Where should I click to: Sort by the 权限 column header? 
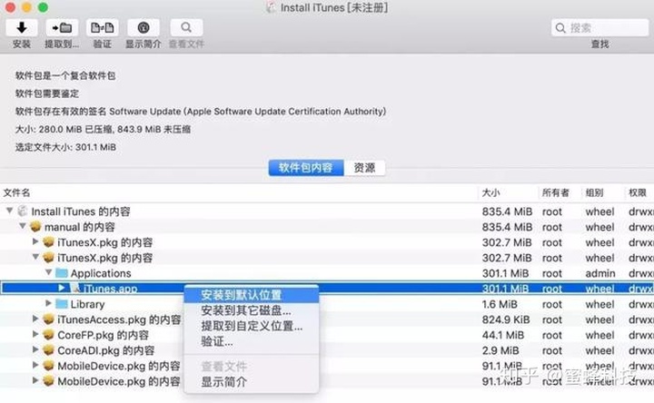coord(638,192)
